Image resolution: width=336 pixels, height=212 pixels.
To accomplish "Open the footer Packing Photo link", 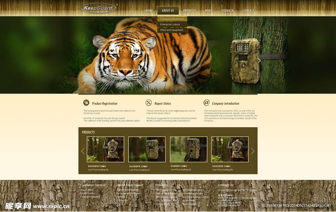I will 162,204.
